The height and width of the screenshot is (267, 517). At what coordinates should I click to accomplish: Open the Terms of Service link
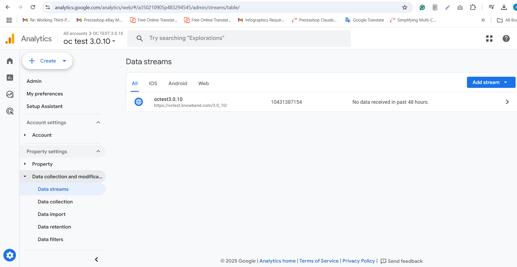click(x=319, y=261)
